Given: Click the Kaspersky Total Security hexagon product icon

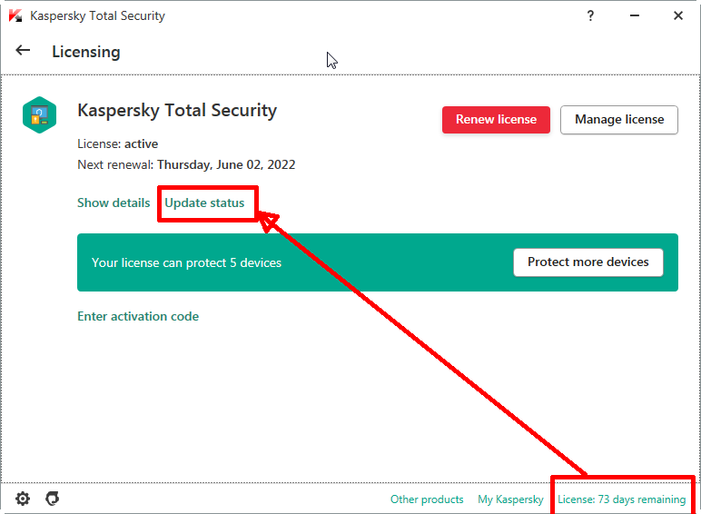Looking at the screenshot, I should (x=39, y=114).
